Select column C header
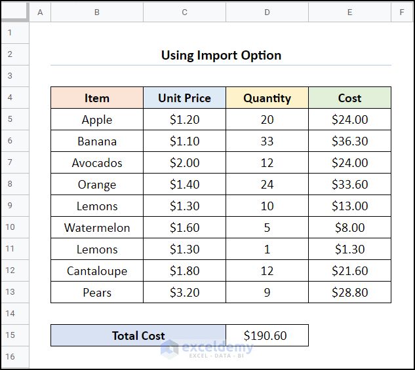The image size is (415, 370). tap(184, 12)
